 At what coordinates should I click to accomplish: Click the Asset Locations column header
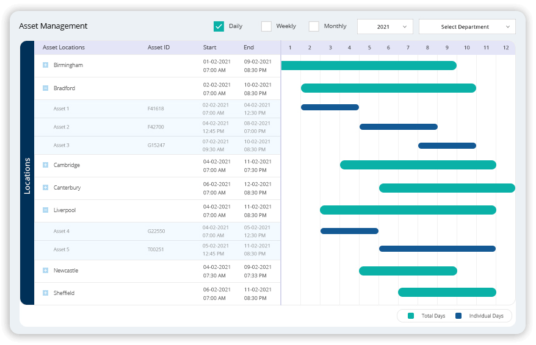click(63, 48)
